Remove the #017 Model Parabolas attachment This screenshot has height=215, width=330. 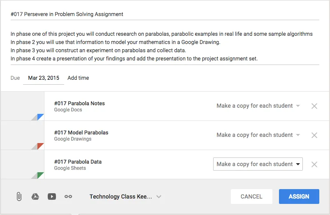click(314, 135)
